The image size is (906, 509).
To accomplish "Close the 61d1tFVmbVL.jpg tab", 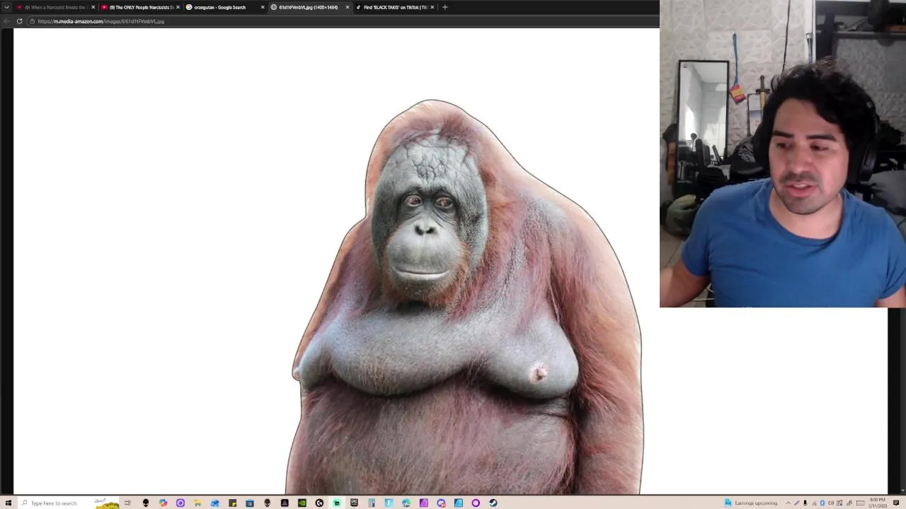I will (348, 7).
